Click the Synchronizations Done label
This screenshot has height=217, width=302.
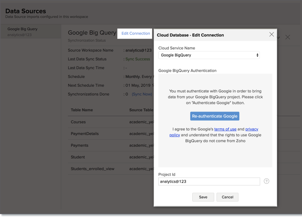point(88,94)
